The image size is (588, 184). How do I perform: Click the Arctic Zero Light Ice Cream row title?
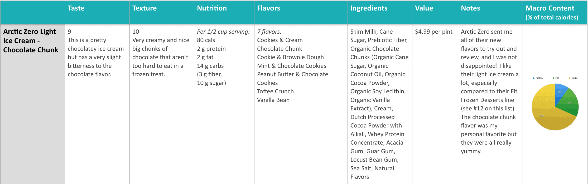click(x=31, y=41)
